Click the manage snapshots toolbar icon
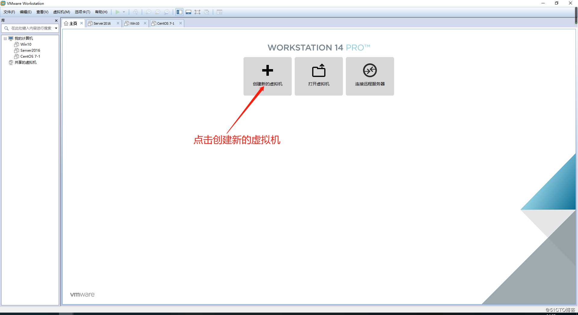 166,12
